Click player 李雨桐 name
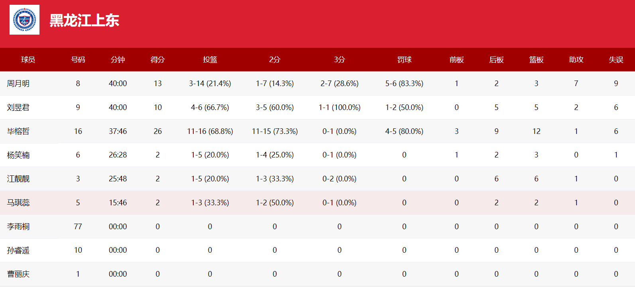 18,227
